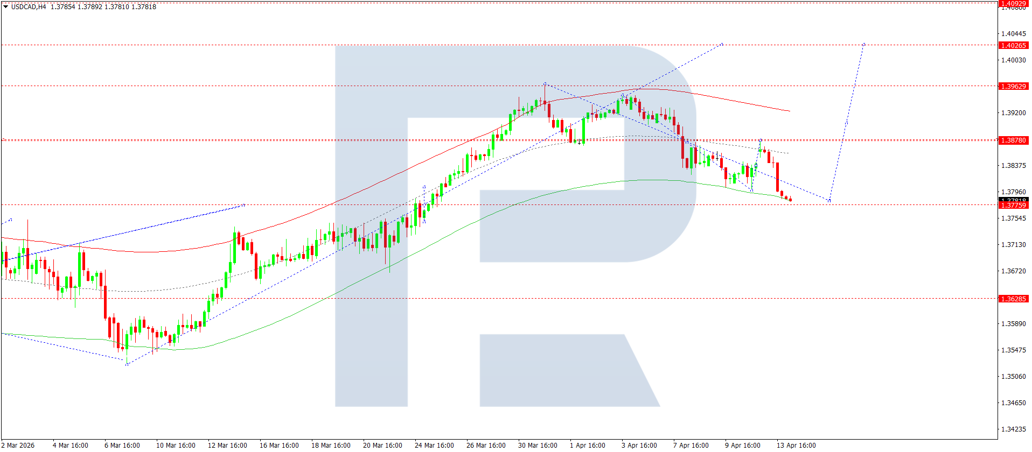Click the 6 Mar 16:00 time label

point(122,445)
